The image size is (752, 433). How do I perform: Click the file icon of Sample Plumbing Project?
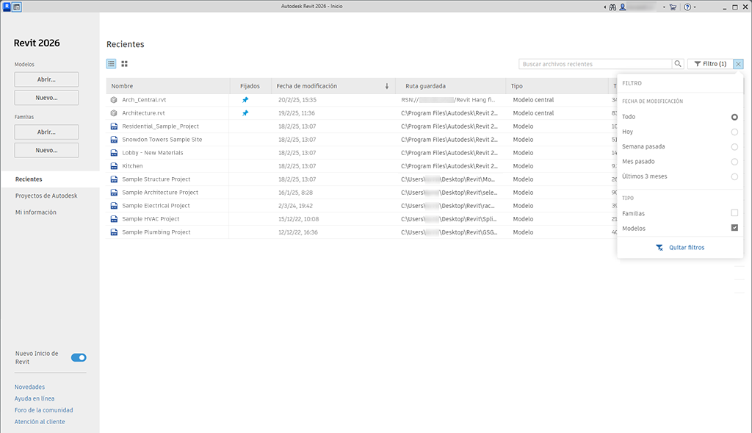pyautogui.click(x=114, y=232)
